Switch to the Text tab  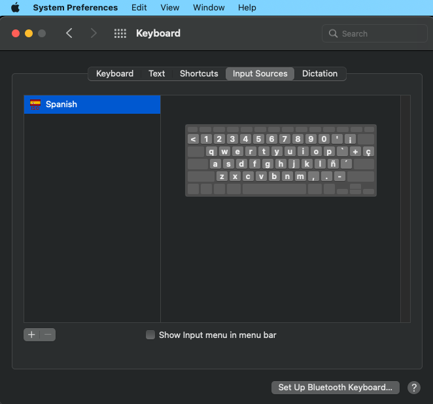point(156,74)
